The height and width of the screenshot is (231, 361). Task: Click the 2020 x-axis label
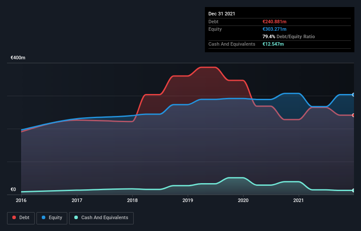pyautogui.click(x=243, y=200)
